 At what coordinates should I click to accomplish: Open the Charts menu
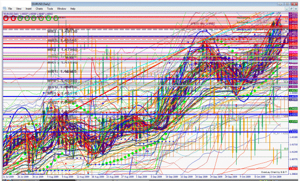(39, 9)
